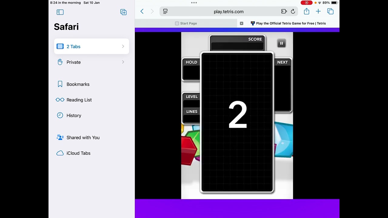Click the LEVEL label

click(x=192, y=97)
